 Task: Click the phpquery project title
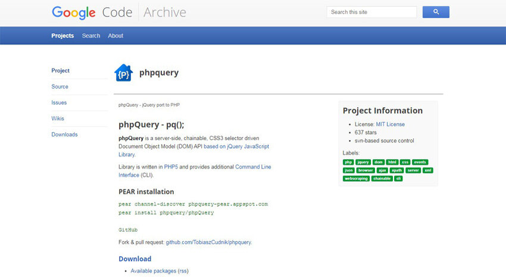159,73
